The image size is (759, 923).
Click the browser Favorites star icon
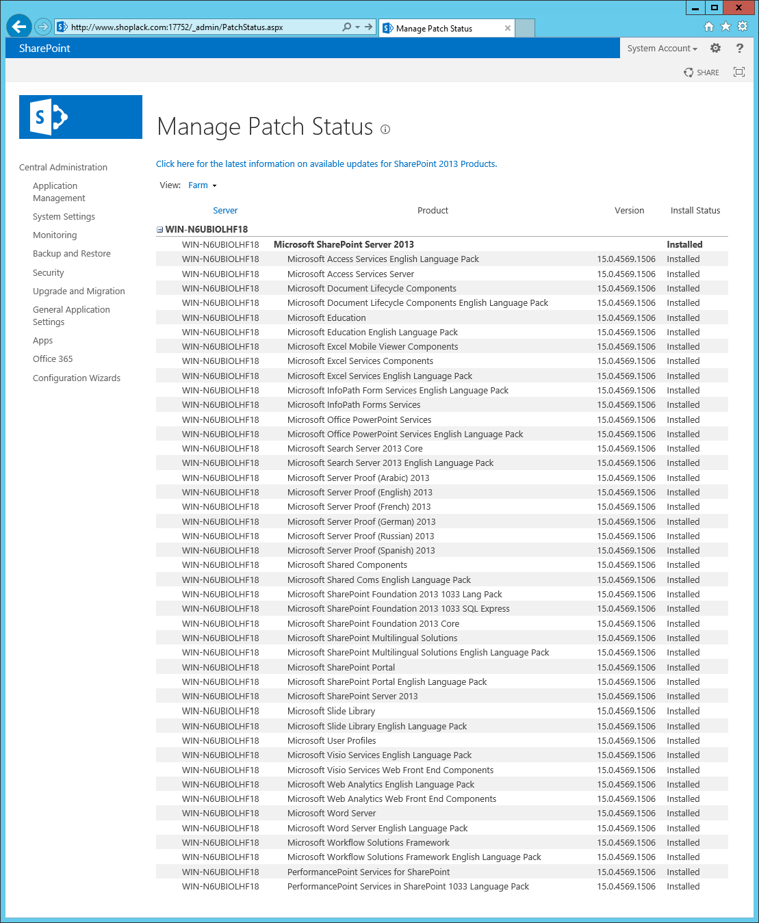[725, 27]
